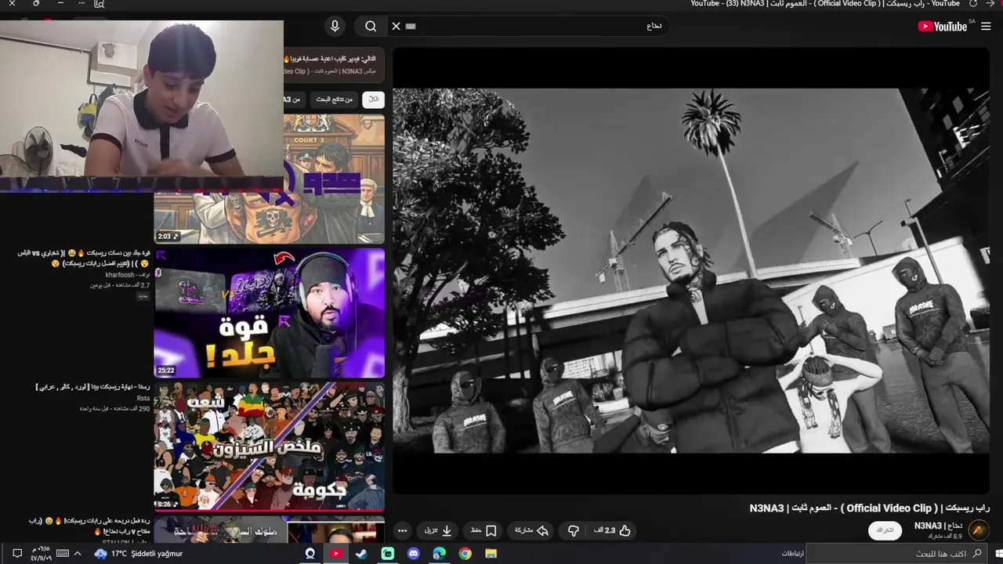Screen dimensions: 1003x564
Task: Click the taskbar clock and date
Action: [40, 553]
